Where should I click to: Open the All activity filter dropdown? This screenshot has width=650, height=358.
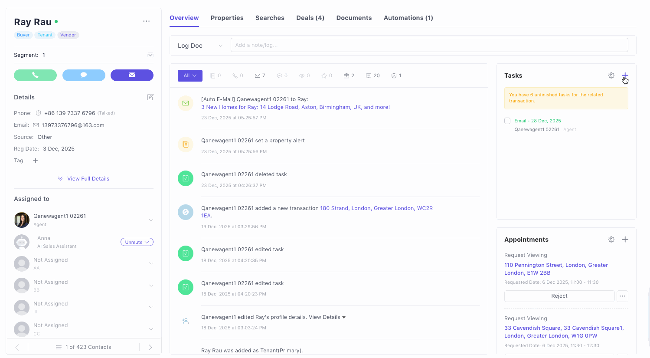click(x=190, y=76)
